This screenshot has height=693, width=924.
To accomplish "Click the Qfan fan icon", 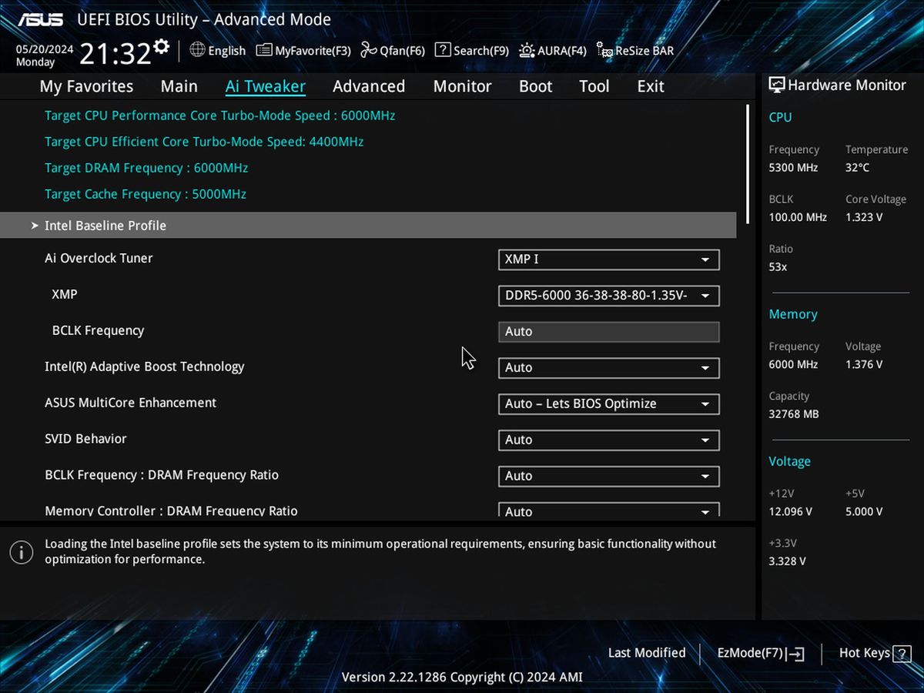I will click(369, 50).
